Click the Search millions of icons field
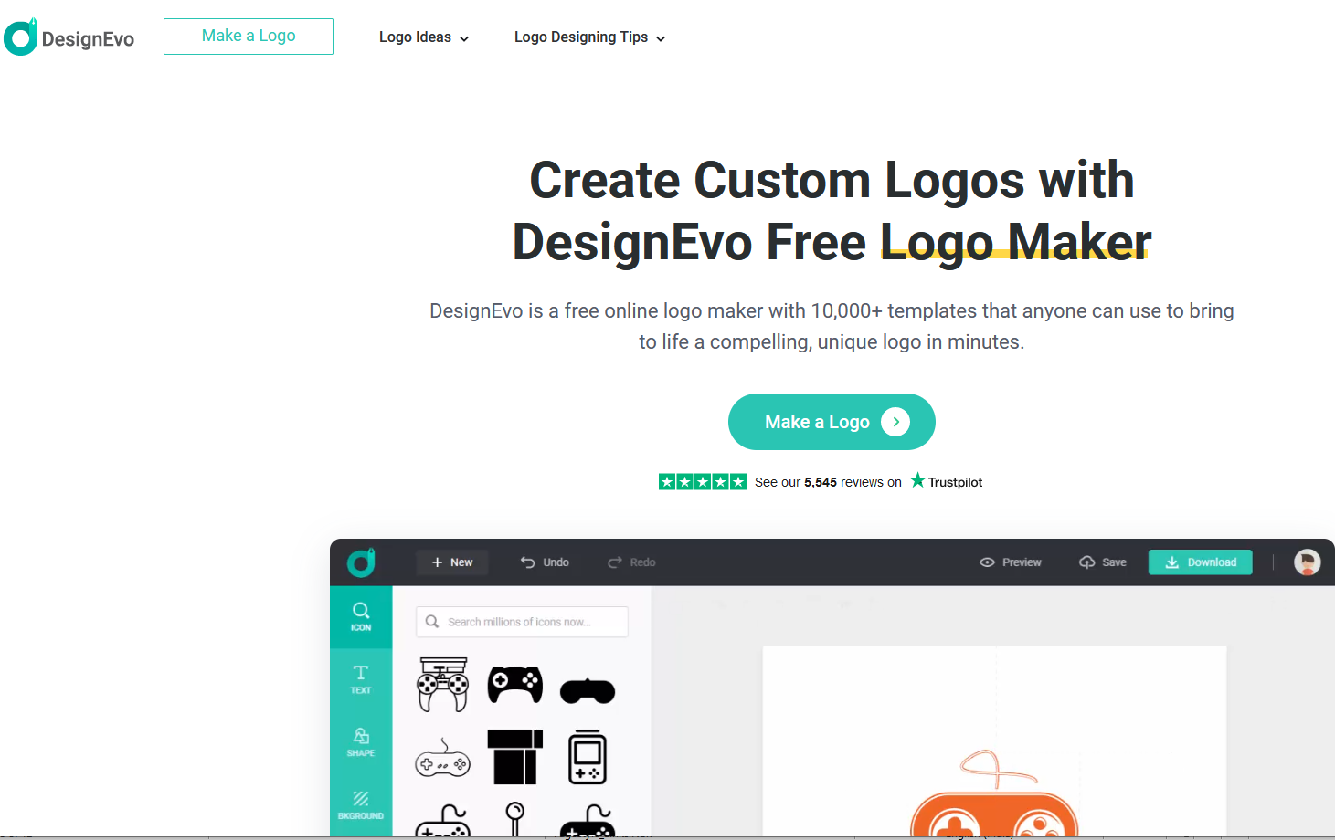The width and height of the screenshot is (1335, 840). (x=522, y=622)
